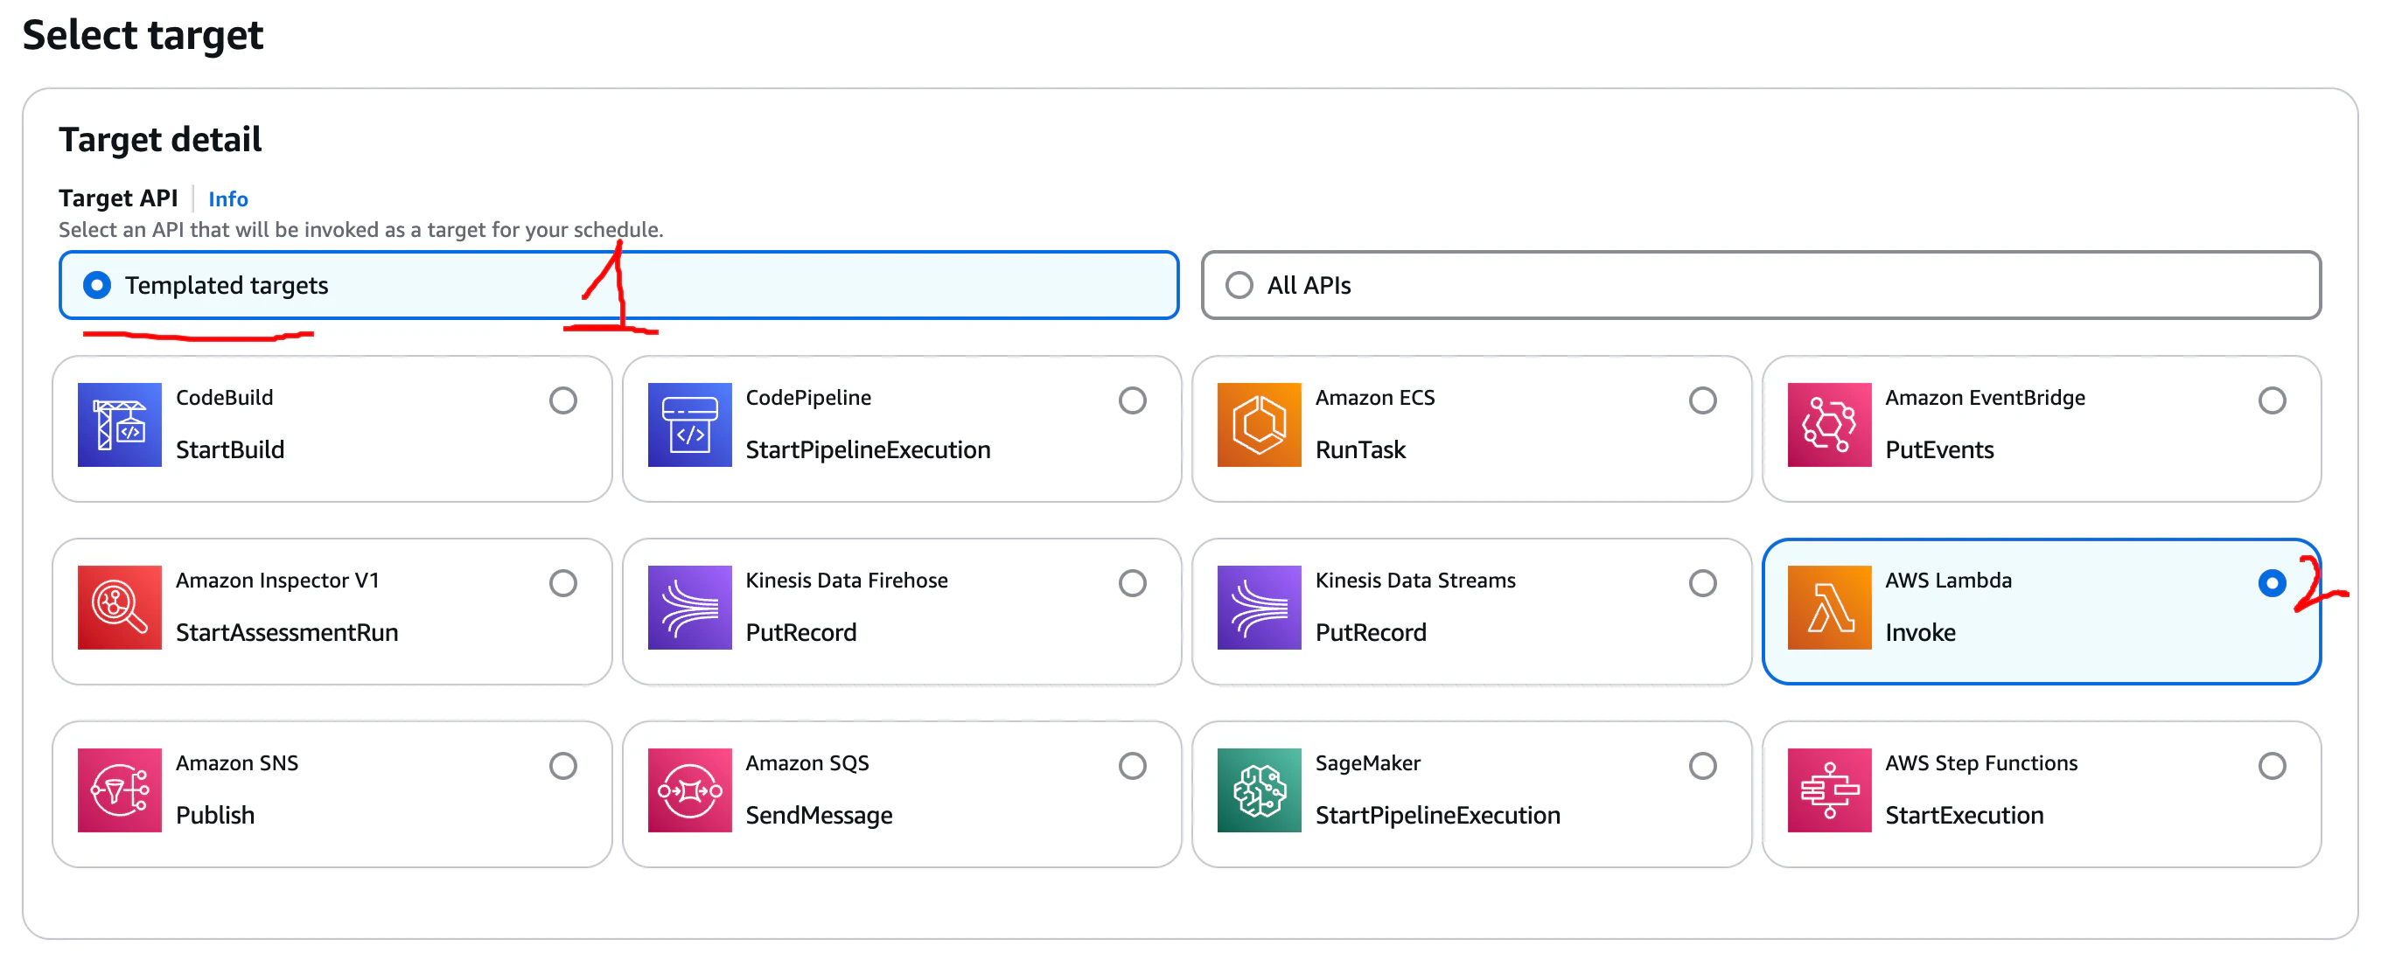Click the Amazon Inspector V1 icon
Screen dimensions: 2381x967
pyautogui.click(x=119, y=608)
